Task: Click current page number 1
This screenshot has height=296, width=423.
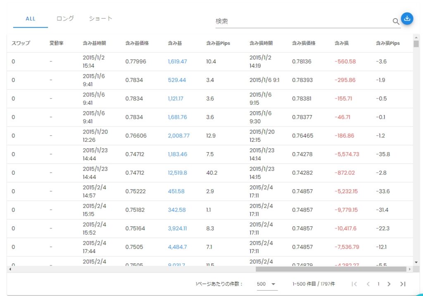Action: [x=378, y=284]
